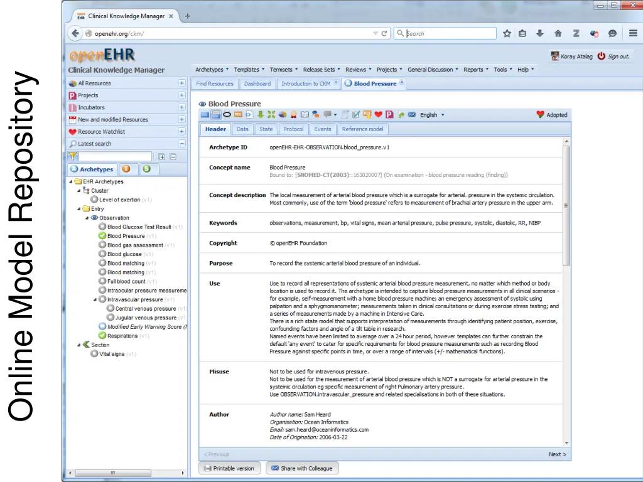Collapse the EHR Archetypes tree node

click(x=70, y=181)
